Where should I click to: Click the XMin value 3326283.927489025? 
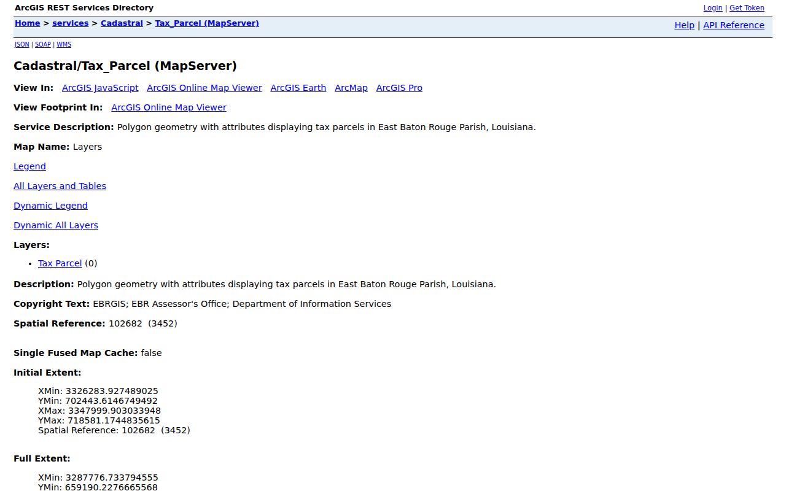pyautogui.click(x=112, y=391)
